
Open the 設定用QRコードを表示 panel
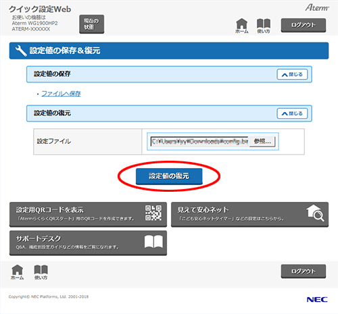(88, 214)
